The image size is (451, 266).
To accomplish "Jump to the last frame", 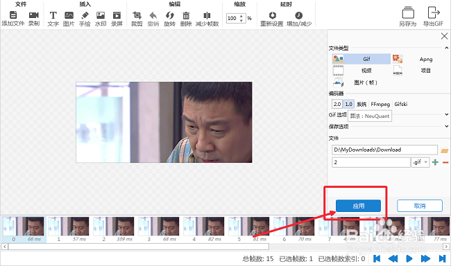I will (442, 258).
